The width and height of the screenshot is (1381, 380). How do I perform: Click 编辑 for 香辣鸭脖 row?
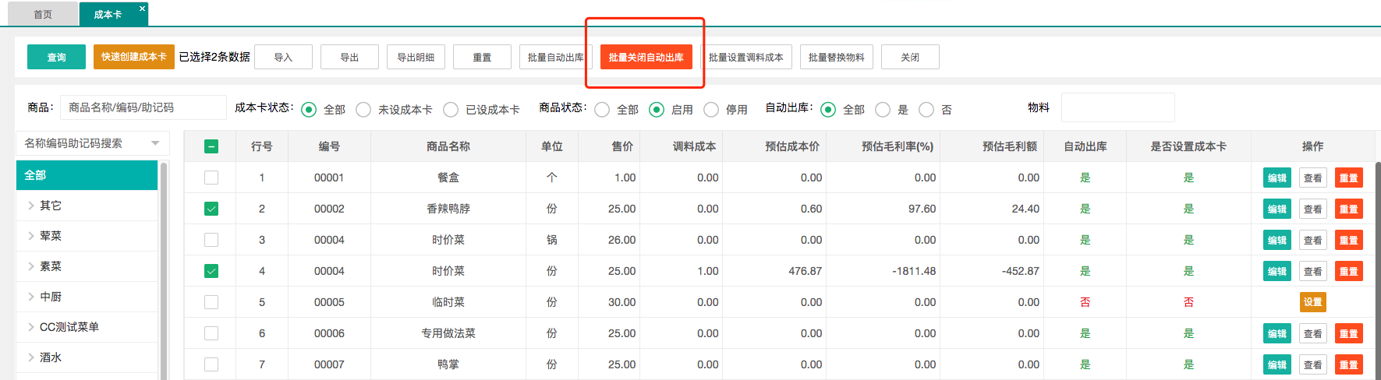pyautogui.click(x=1277, y=209)
